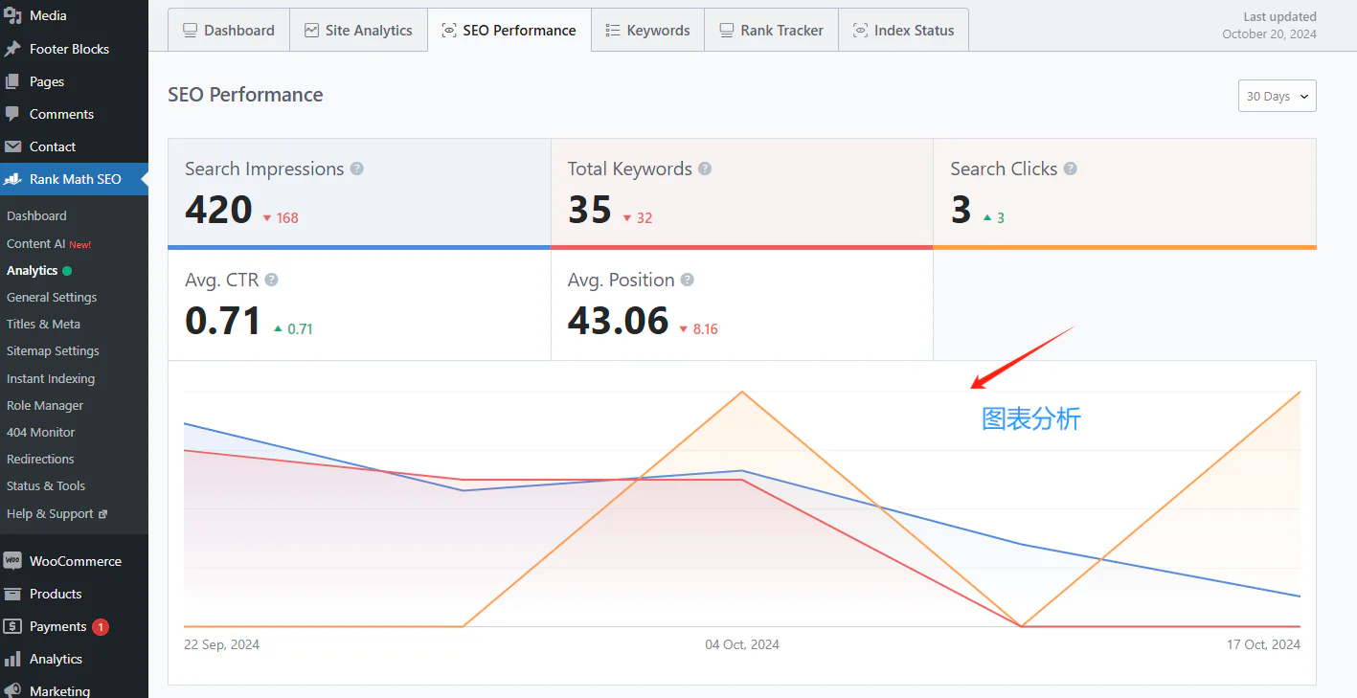Toggle the Avg. Position metric card
Screen dimensions: 1357x698
tap(741, 304)
